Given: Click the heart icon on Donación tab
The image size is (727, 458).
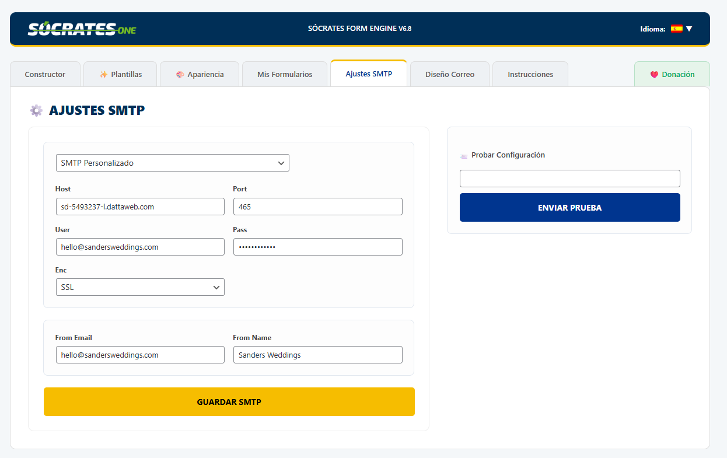Looking at the screenshot, I should click(x=654, y=75).
